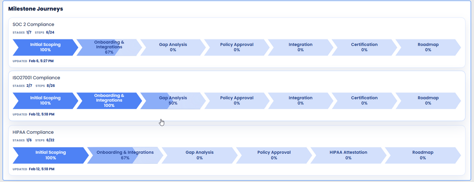Choose Policy Approval stage in SOC 2 journey

pos(237,47)
